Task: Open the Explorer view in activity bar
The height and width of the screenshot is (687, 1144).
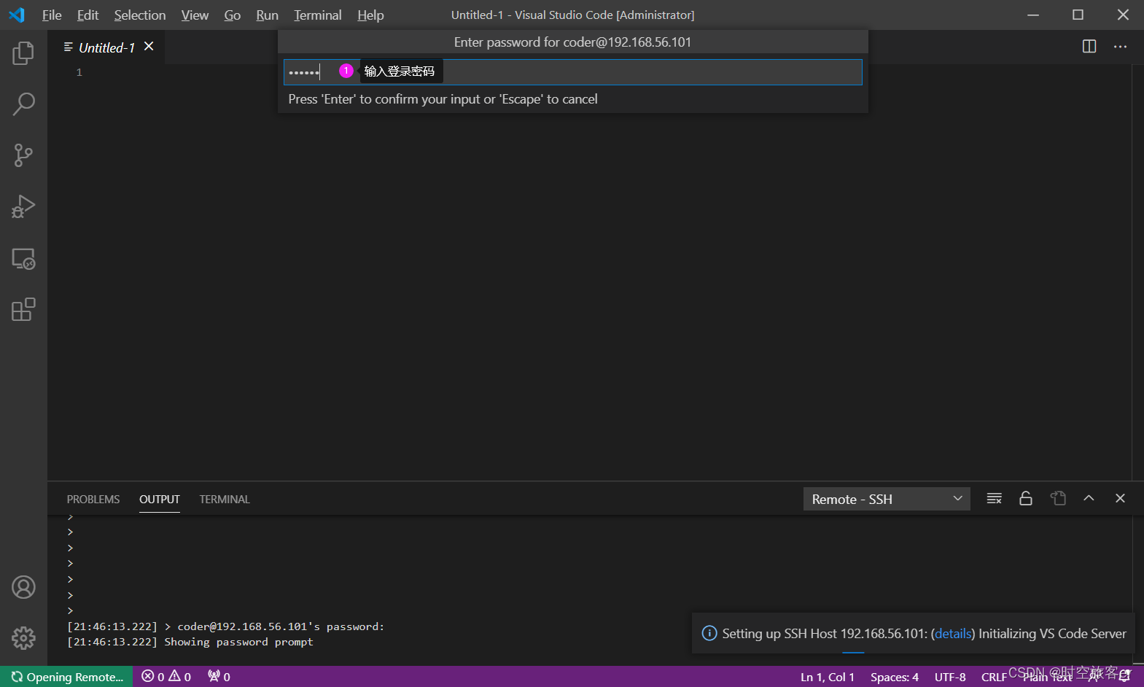Action: coord(23,53)
